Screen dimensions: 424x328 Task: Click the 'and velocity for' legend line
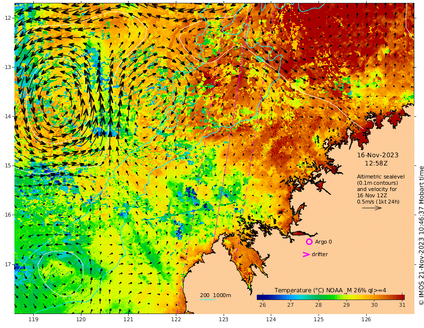coord(377,189)
